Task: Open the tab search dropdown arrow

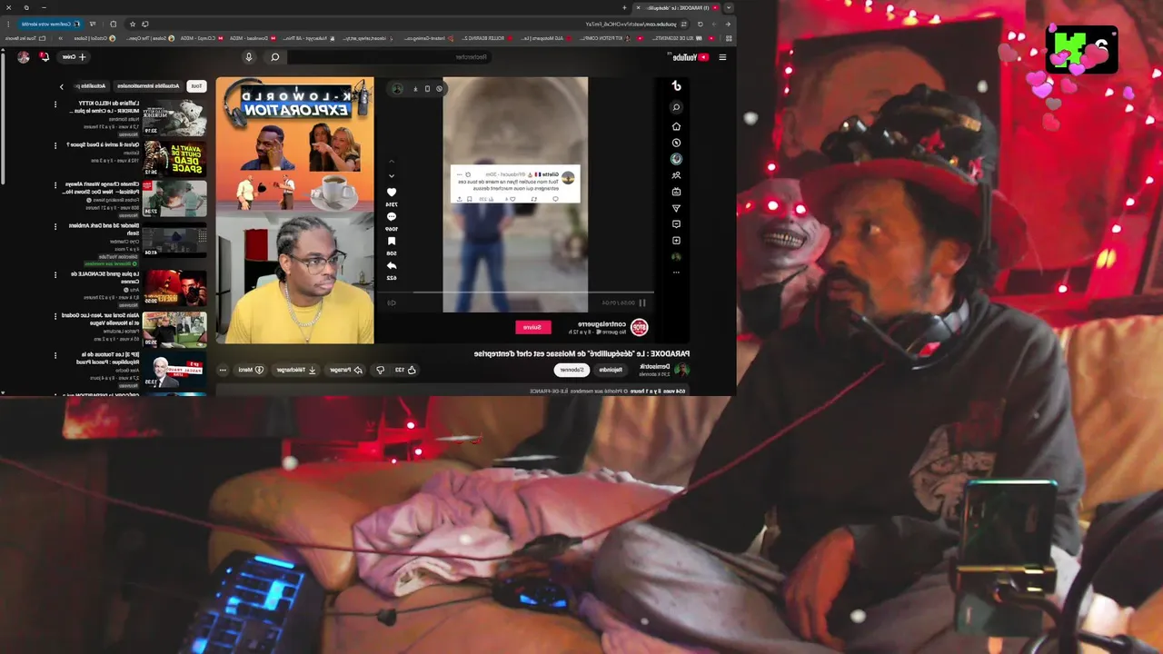Action: pos(728,7)
